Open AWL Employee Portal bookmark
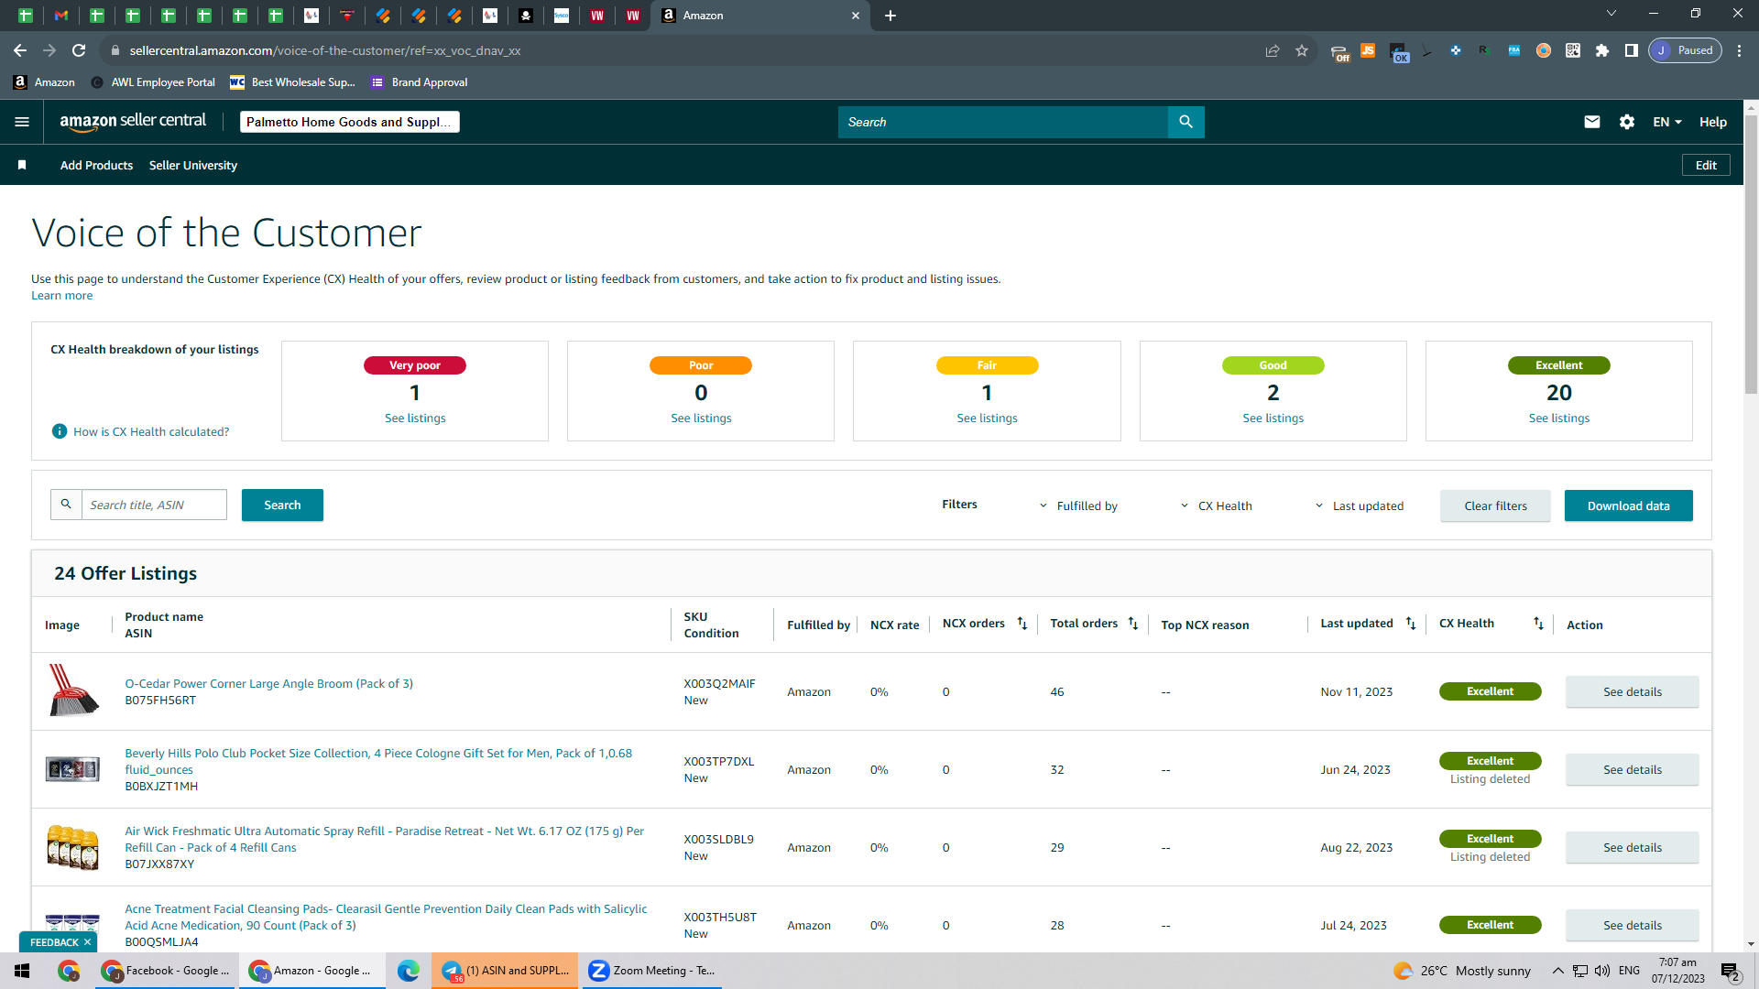This screenshot has width=1759, height=989. point(153,82)
